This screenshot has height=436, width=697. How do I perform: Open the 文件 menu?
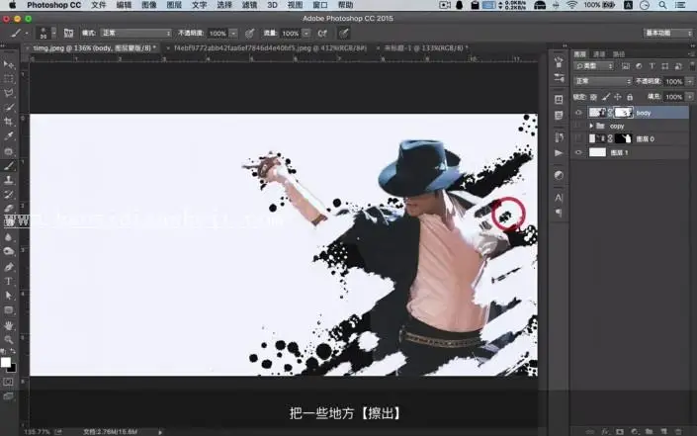coord(99,5)
